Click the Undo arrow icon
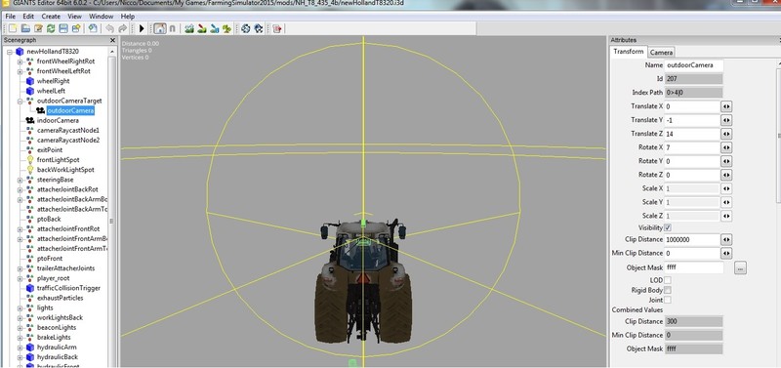781x368 pixels. point(109,29)
